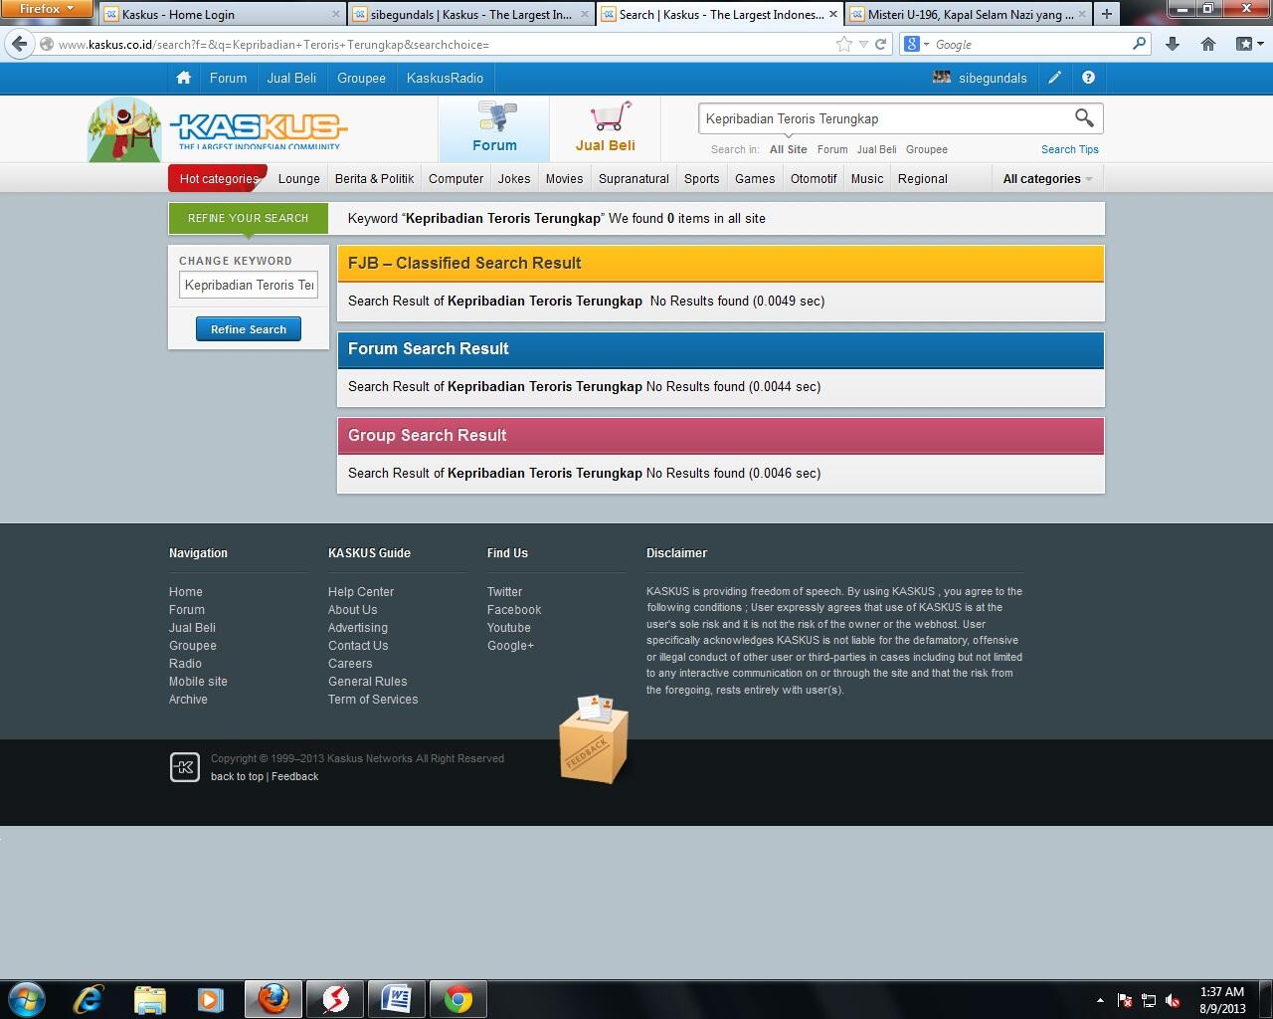Open the Twitter link under Find Us
The width and height of the screenshot is (1273, 1019).
tap(504, 592)
